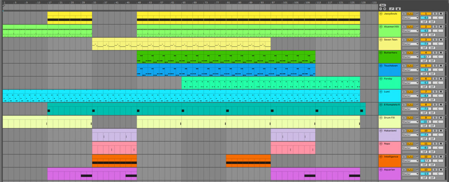Fold the Hakaniemi track
This screenshot has height=182, width=449.
381,131
